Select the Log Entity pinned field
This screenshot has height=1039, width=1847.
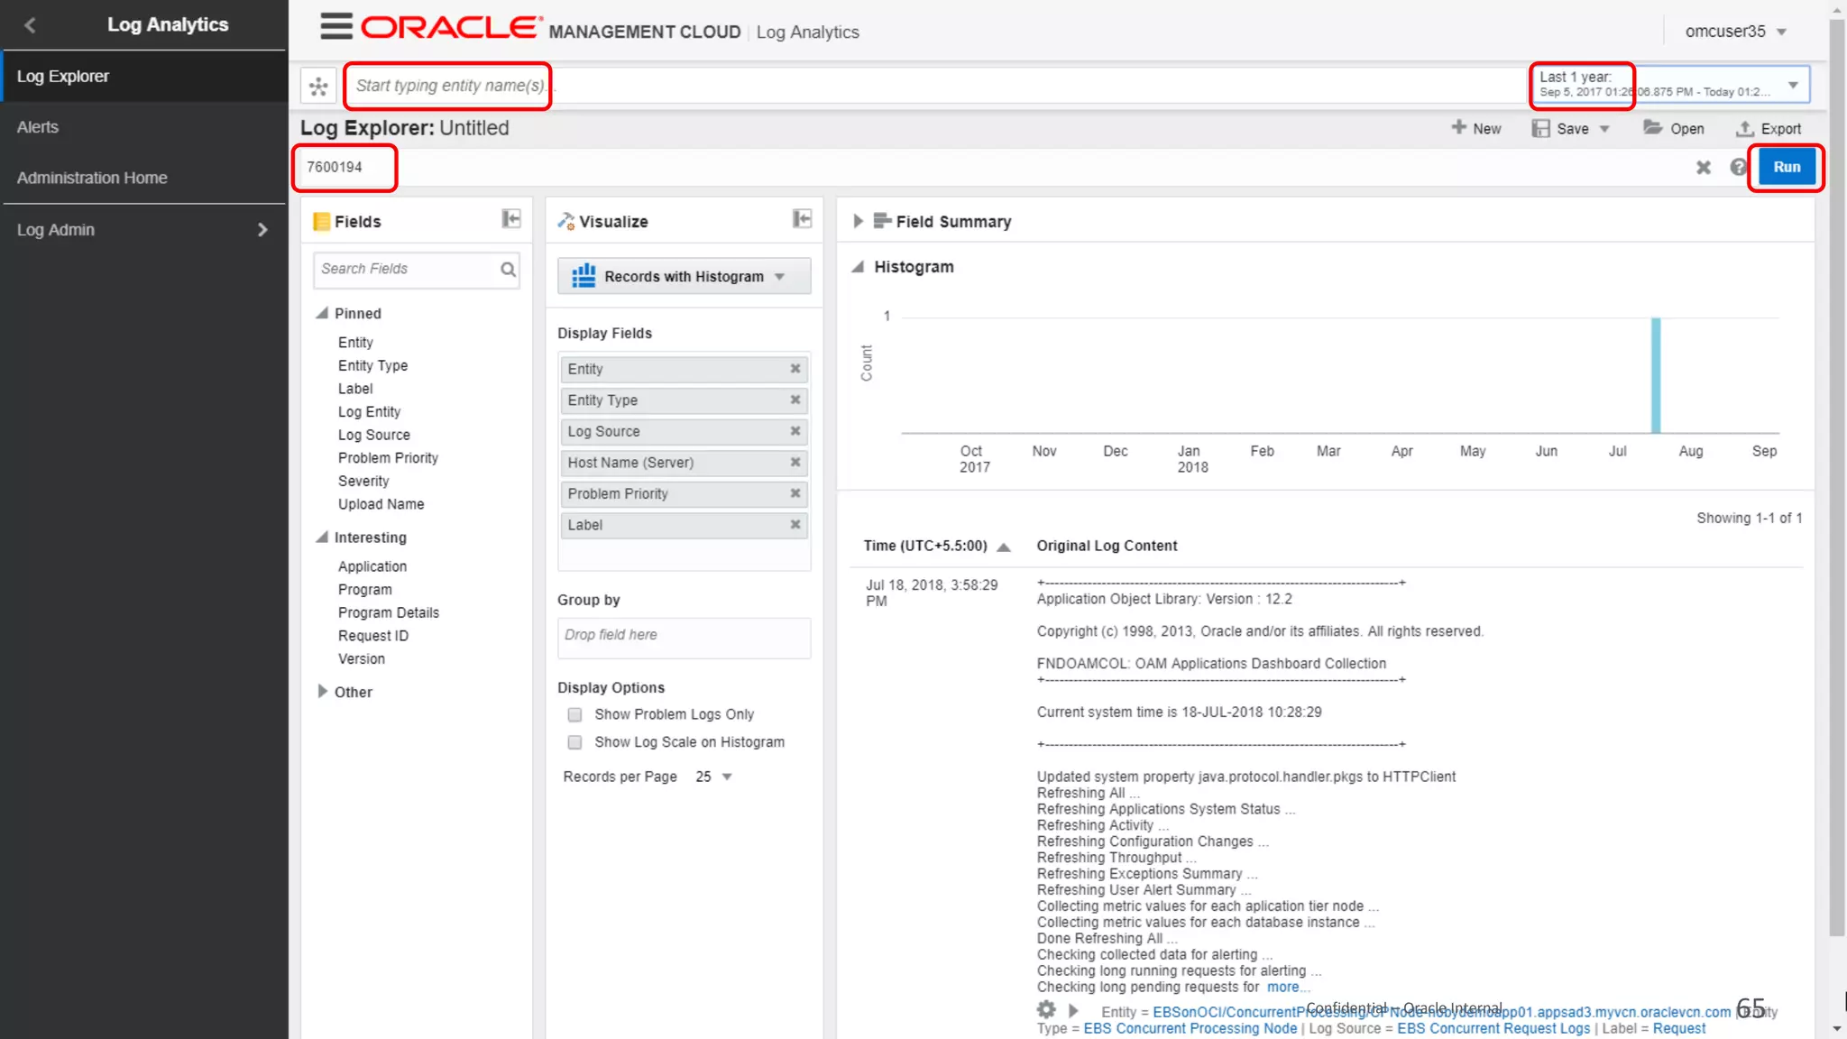click(x=369, y=411)
